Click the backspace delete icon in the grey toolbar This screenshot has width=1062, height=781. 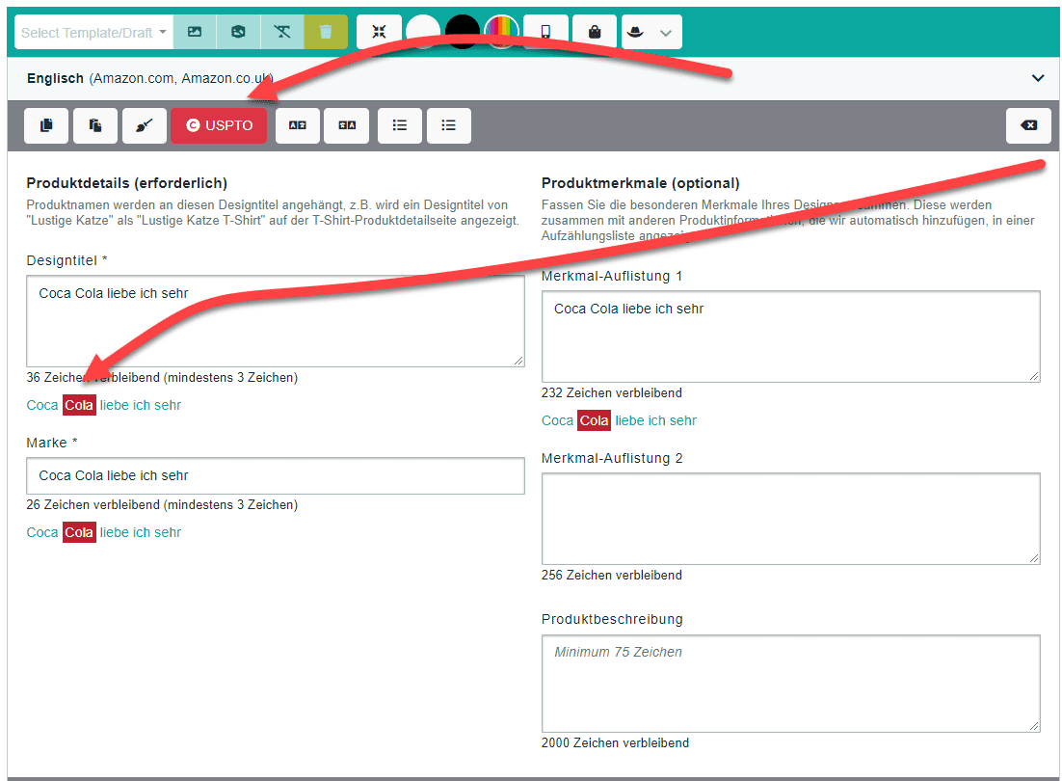pos(1028,125)
